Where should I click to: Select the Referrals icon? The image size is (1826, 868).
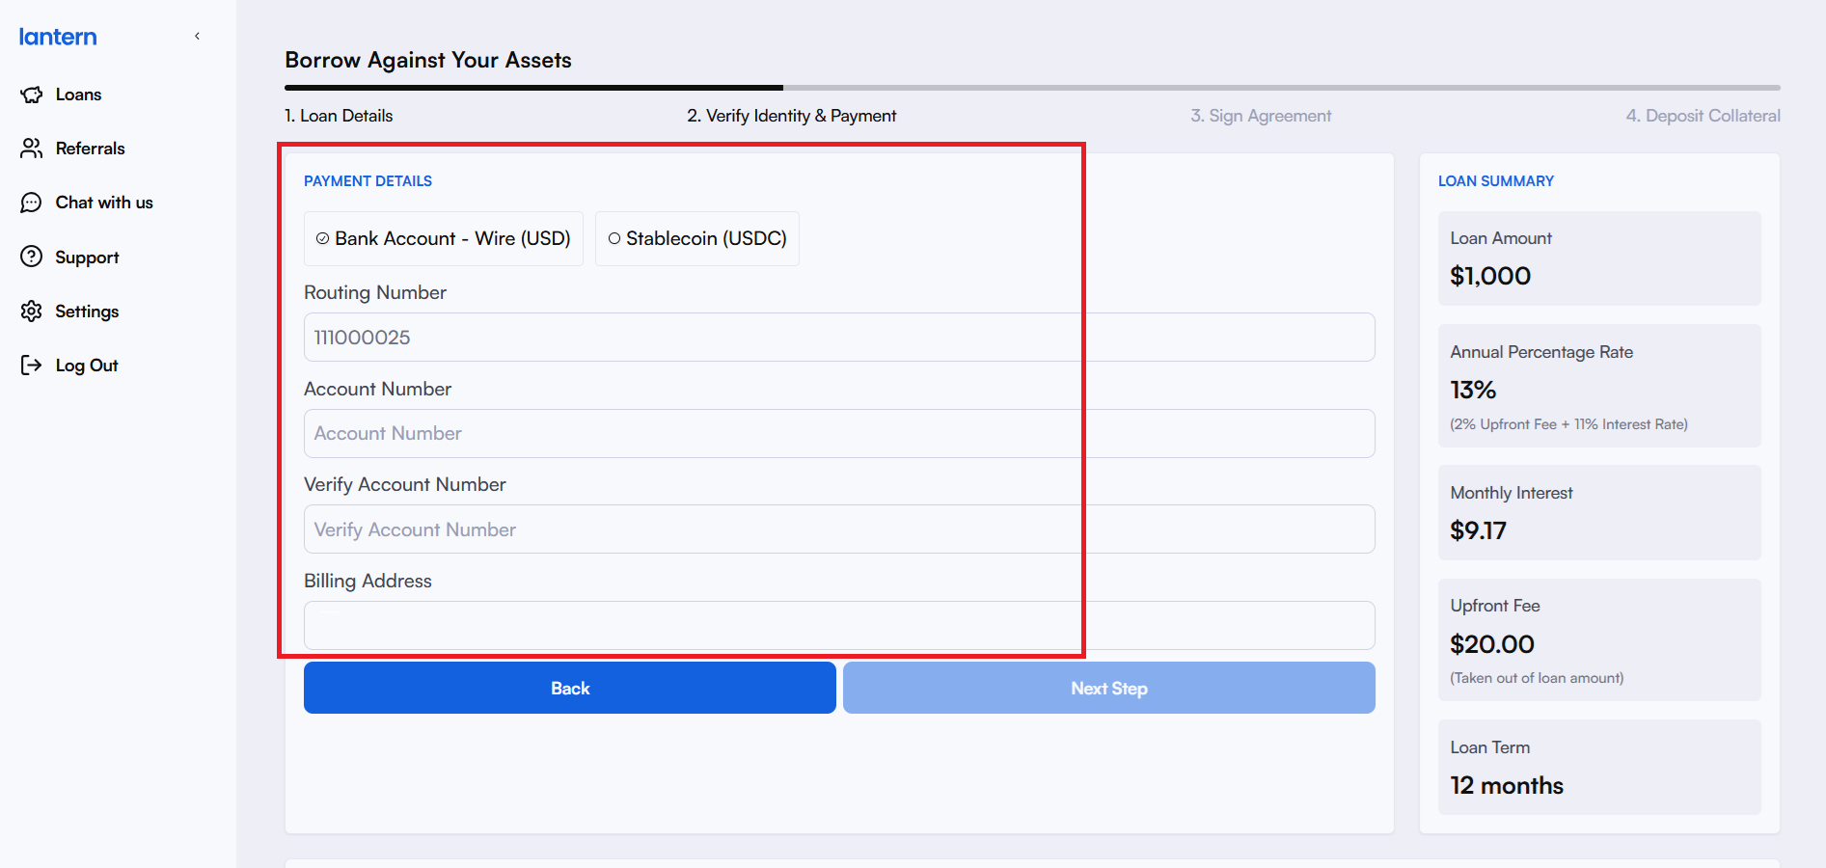tap(31, 148)
